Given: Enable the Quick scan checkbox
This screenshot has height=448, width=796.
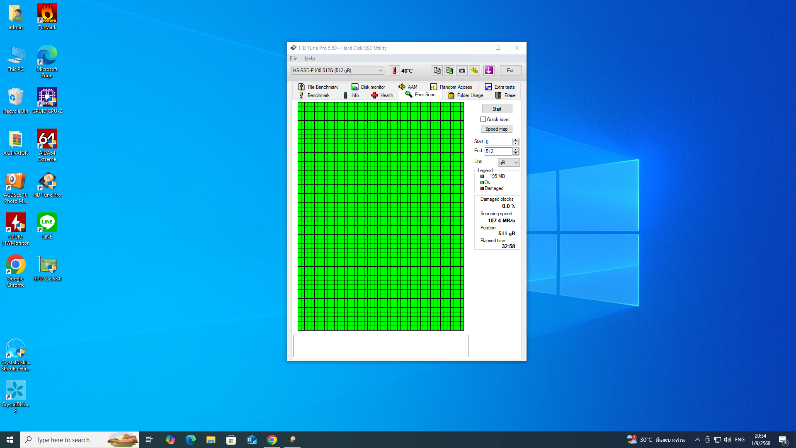Looking at the screenshot, I should (x=483, y=119).
